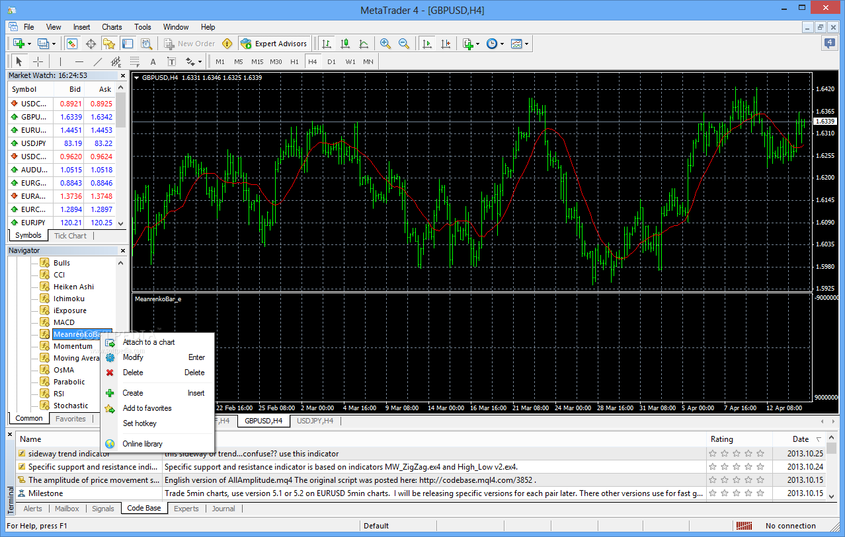
Task: Open the Charts menu
Action: [x=112, y=27]
